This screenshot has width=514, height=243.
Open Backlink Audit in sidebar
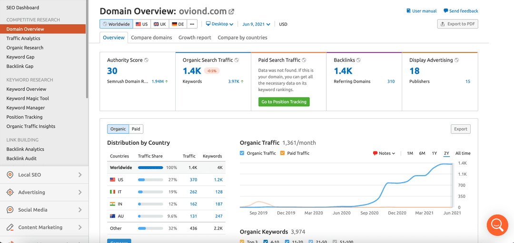pyautogui.click(x=21, y=159)
